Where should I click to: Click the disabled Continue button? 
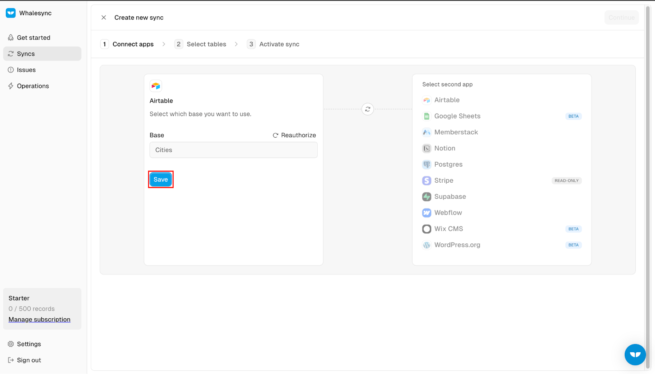[621, 18]
